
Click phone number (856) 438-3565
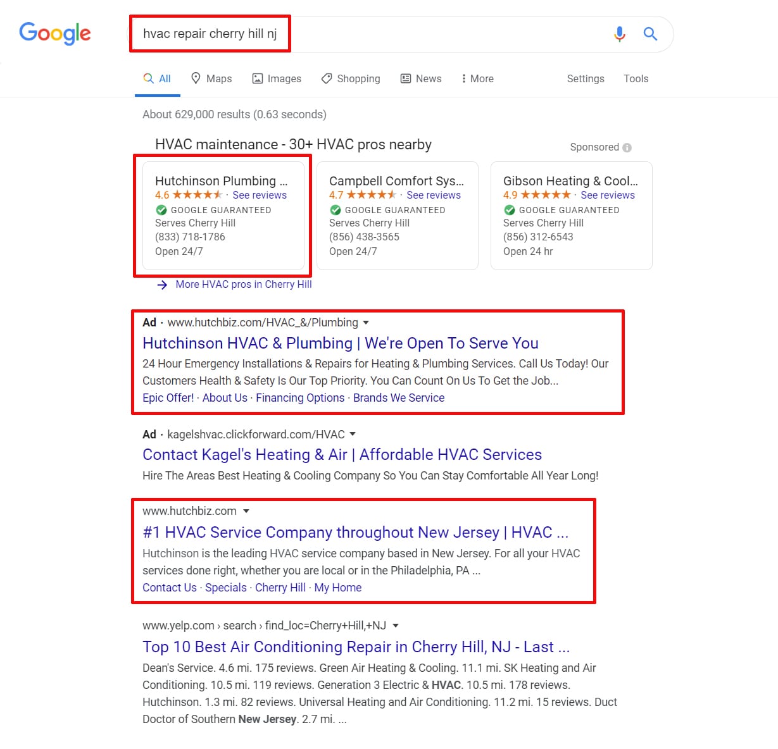point(364,237)
